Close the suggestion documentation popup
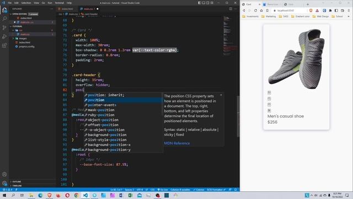 221,95
